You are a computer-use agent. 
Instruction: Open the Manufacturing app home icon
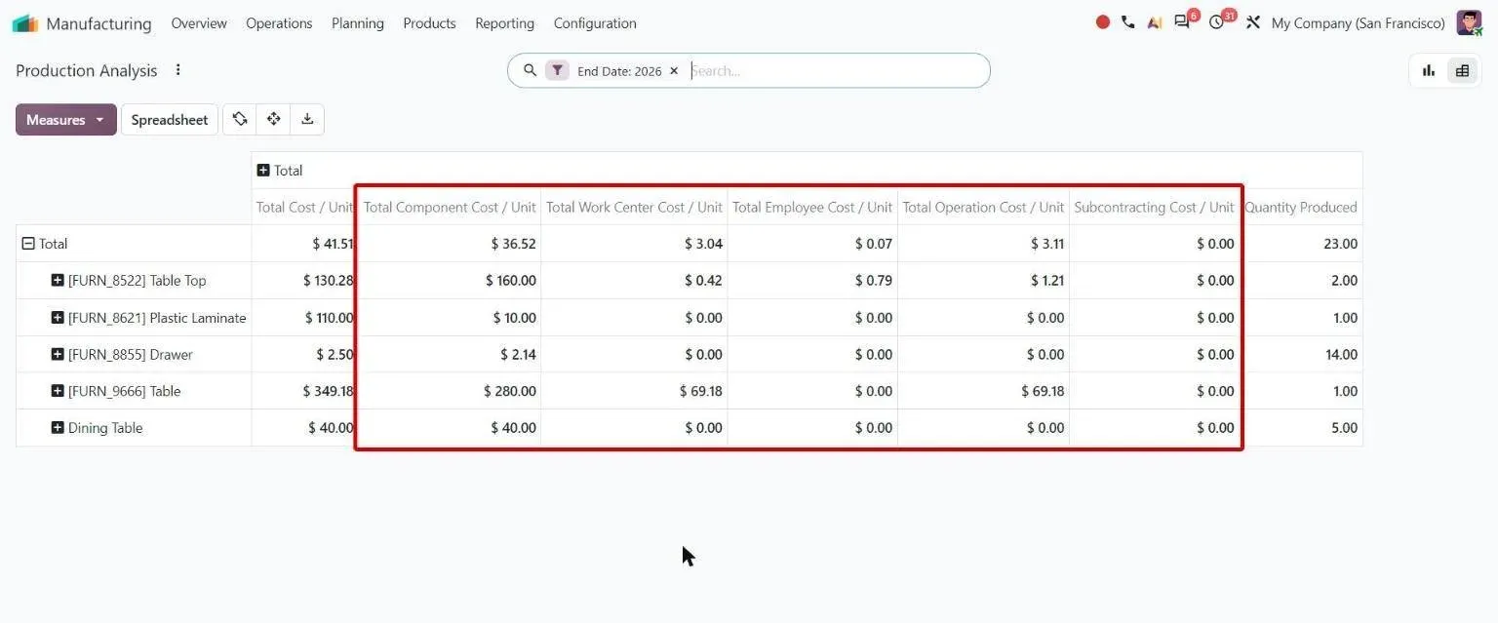coord(24,23)
